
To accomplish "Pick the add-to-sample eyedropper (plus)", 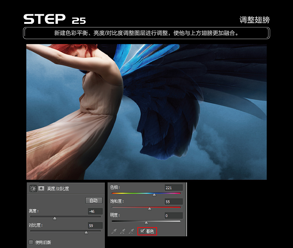I will (123, 231).
